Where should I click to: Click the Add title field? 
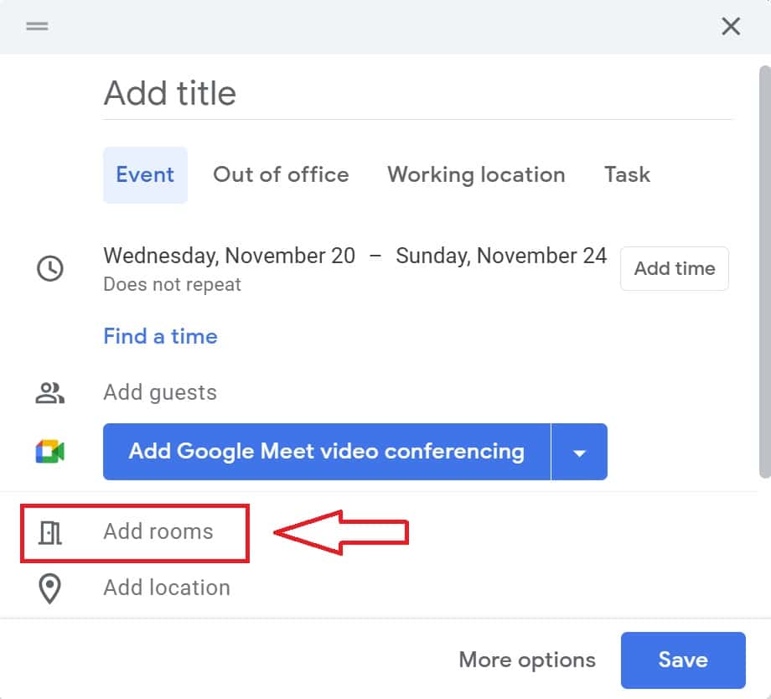coord(251,92)
